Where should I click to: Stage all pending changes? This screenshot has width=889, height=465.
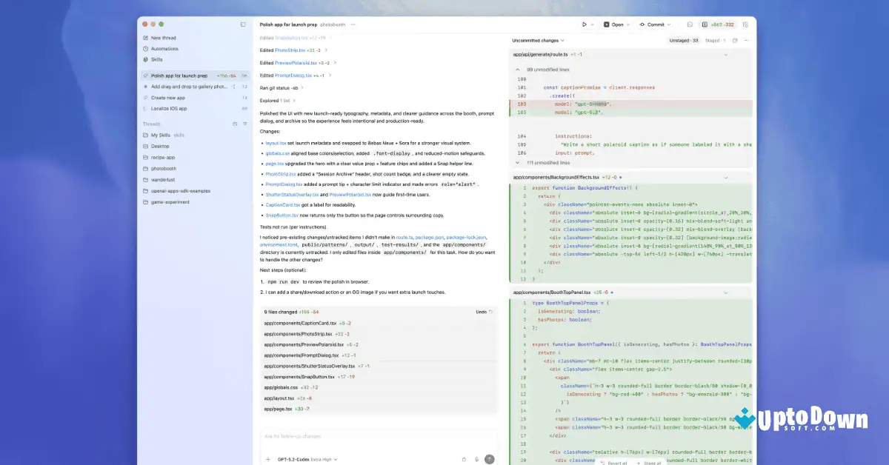click(652, 462)
